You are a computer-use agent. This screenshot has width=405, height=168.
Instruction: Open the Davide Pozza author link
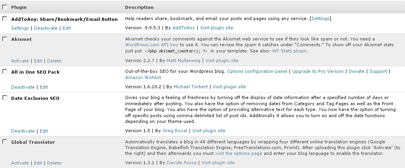coord(182,163)
